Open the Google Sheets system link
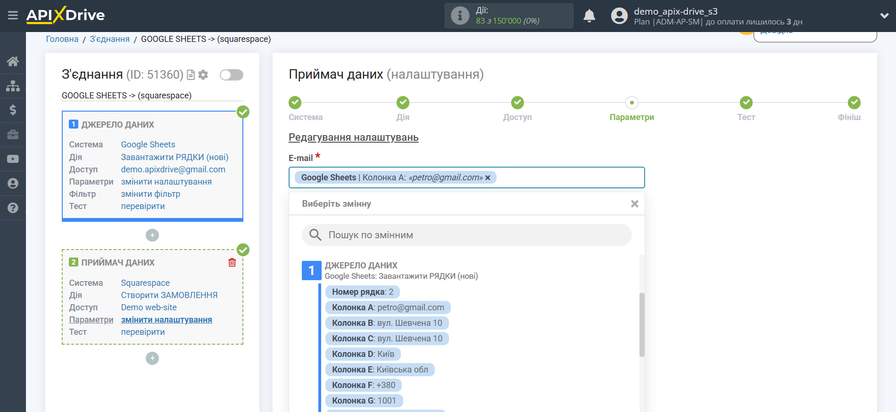 148,145
